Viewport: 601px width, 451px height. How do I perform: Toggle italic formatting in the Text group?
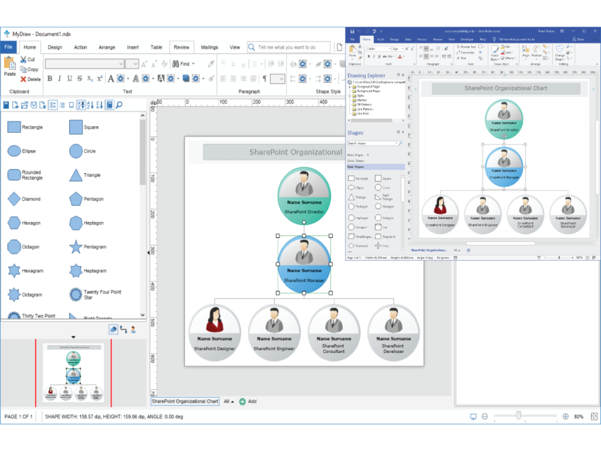pos(59,78)
